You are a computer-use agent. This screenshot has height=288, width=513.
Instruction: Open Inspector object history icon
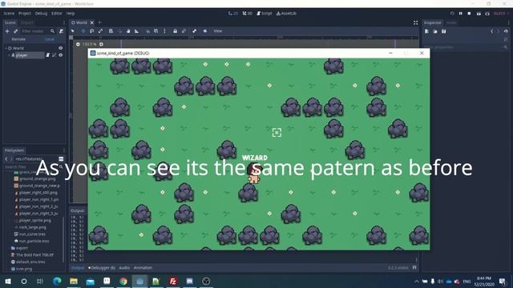coord(506,31)
